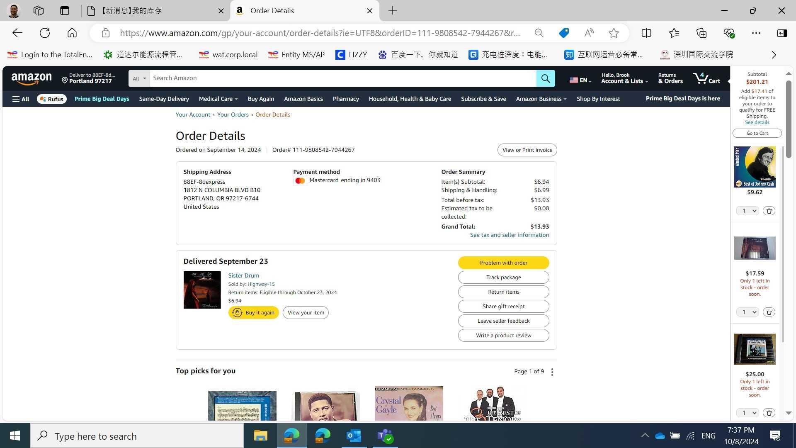796x448 pixels.
Task: Click the Edge shopping price tag icon
Action: coord(563,33)
